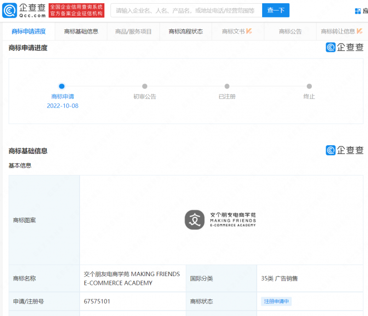The image size is (368, 316).
Task: Click the 已注册 progress dot
Action: coord(227,86)
